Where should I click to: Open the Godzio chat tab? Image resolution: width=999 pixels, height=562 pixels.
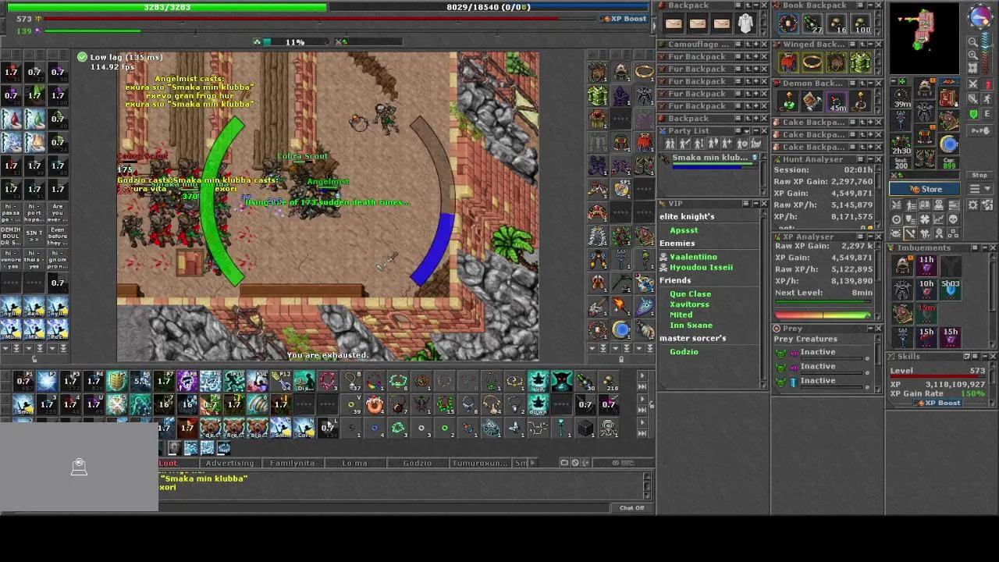(417, 463)
